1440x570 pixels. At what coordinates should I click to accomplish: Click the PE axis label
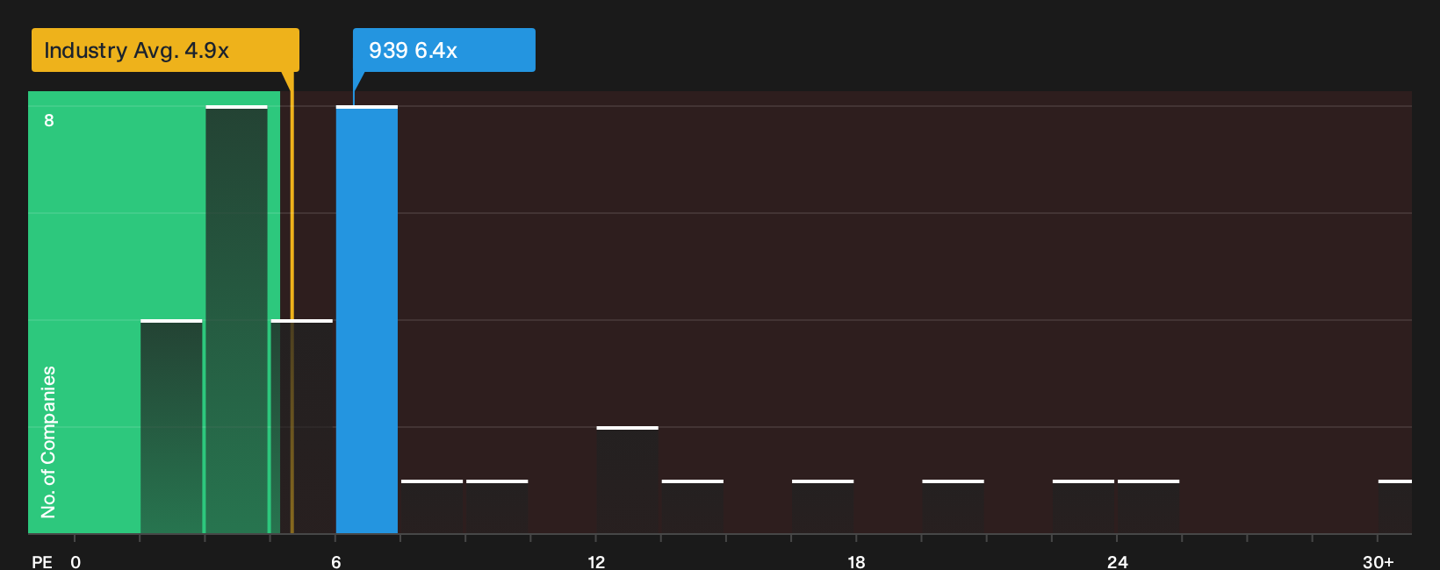pos(42,562)
